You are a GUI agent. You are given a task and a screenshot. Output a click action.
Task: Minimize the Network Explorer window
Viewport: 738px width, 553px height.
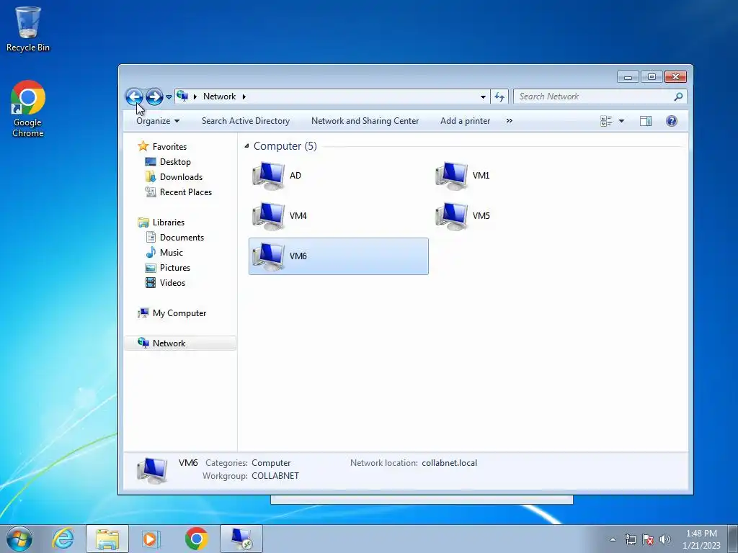click(x=628, y=76)
